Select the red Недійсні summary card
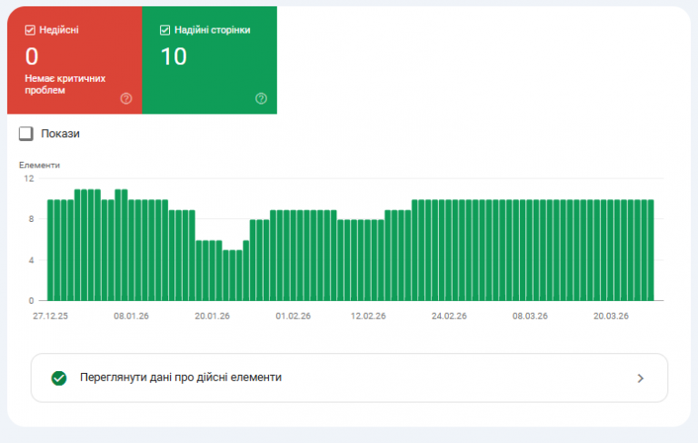This screenshot has height=443, width=698. pyautogui.click(x=75, y=60)
